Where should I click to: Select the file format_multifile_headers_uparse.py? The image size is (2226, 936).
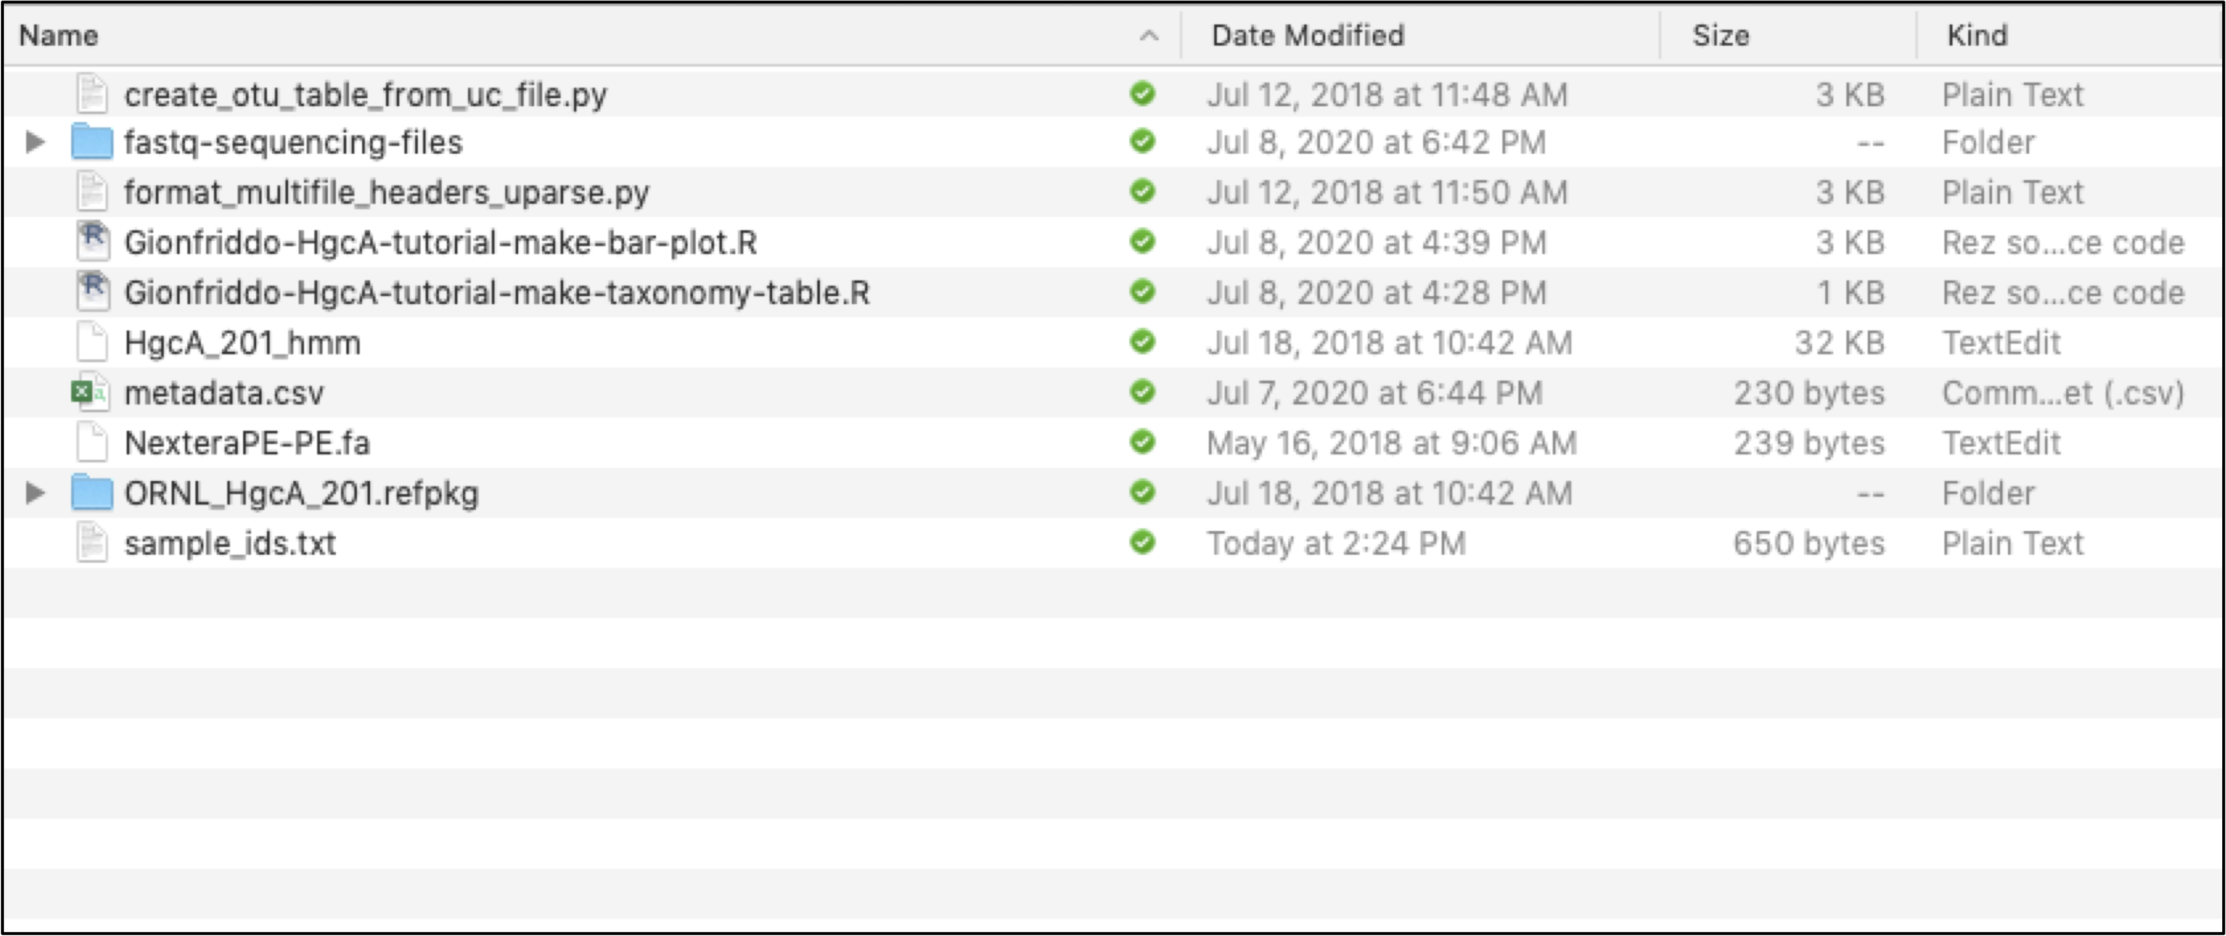pos(387,193)
